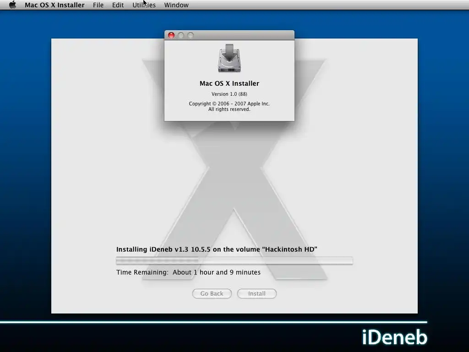
Task: Open the Edit menu
Action: pyautogui.click(x=118, y=5)
